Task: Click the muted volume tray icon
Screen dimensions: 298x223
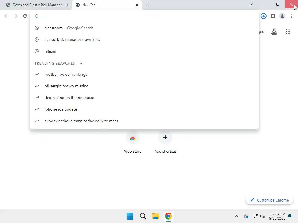Action: [262, 216]
